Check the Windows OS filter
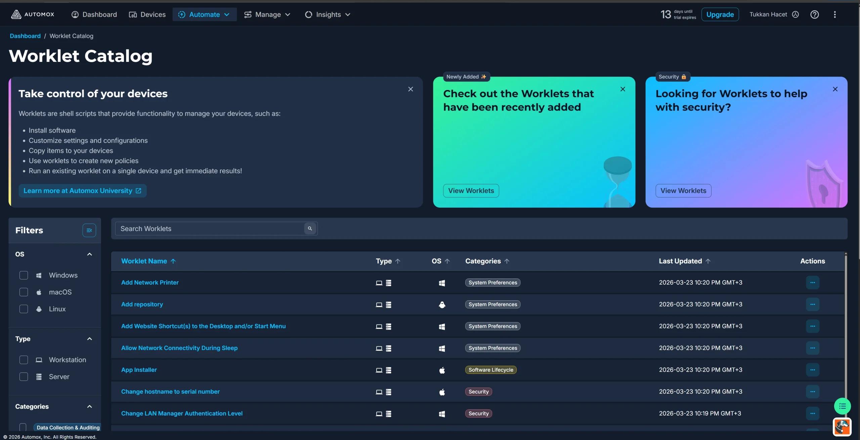 pyautogui.click(x=24, y=275)
